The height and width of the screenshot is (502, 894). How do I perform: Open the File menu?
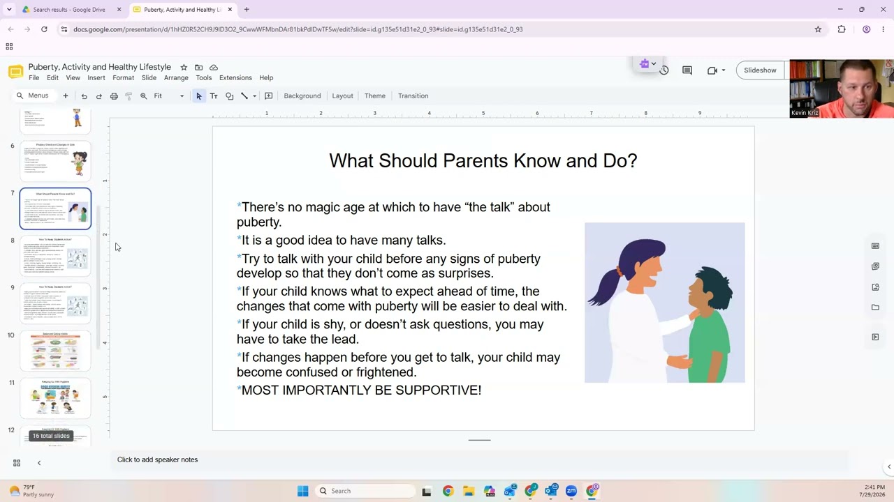pyautogui.click(x=34, y=78)
